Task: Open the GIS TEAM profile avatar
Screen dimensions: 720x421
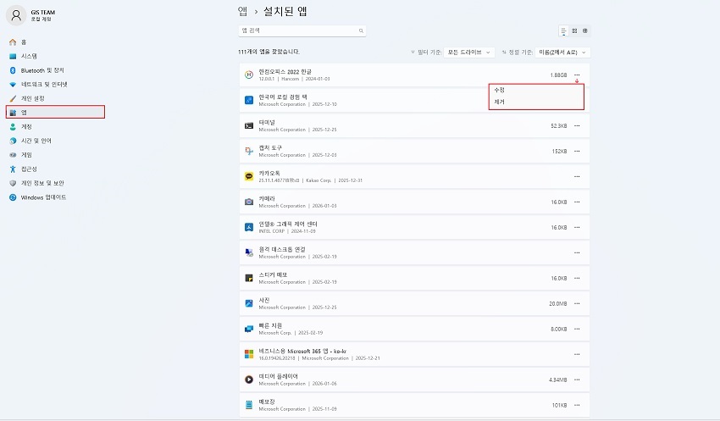Action: coord(16,15)
